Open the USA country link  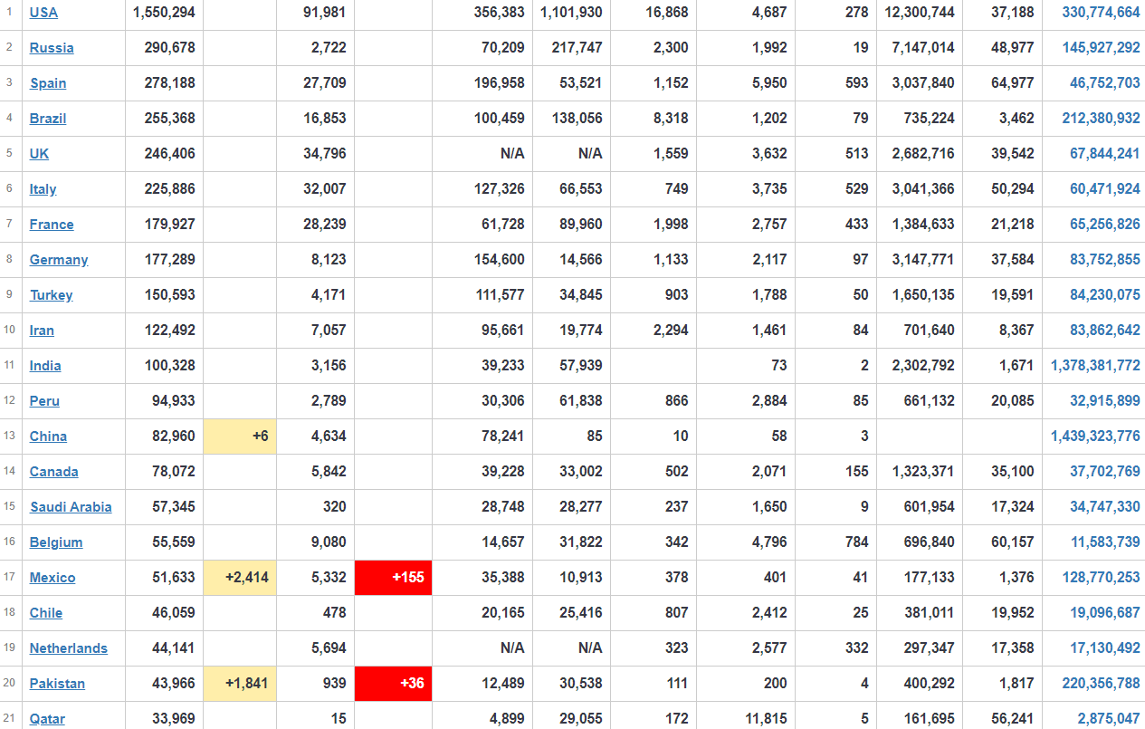point(43,13)
